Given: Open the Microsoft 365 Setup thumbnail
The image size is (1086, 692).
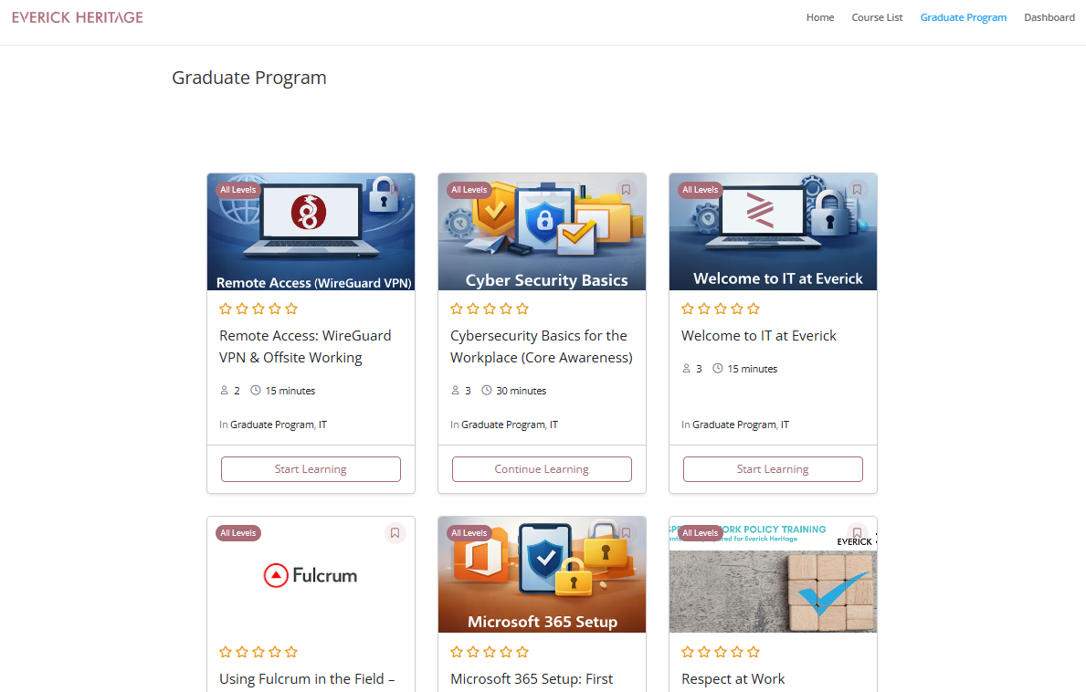Looking at the screenshot, I should click(542, 574).
